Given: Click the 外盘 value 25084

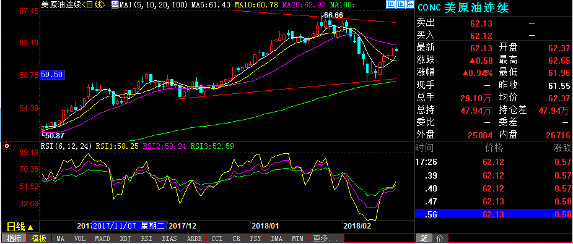Looking at the screenshot, I should [480, 135].
